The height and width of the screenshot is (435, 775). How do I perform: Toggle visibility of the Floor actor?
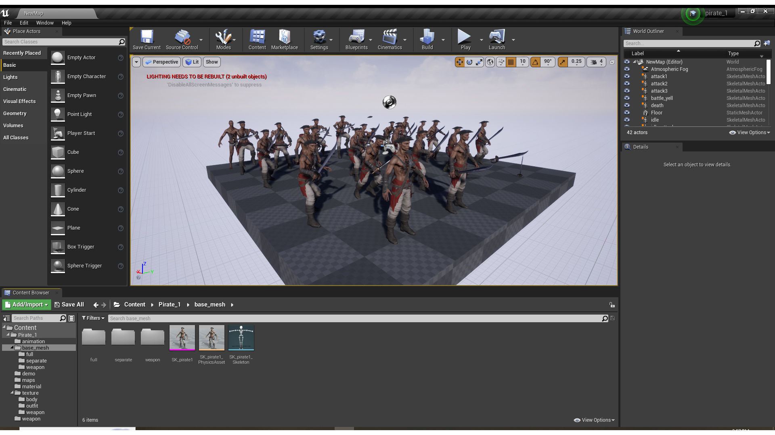point(627,113)
